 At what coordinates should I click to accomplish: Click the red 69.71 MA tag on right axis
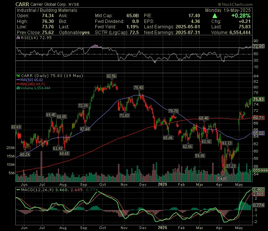pyautogui.click(x=258, y=118)
